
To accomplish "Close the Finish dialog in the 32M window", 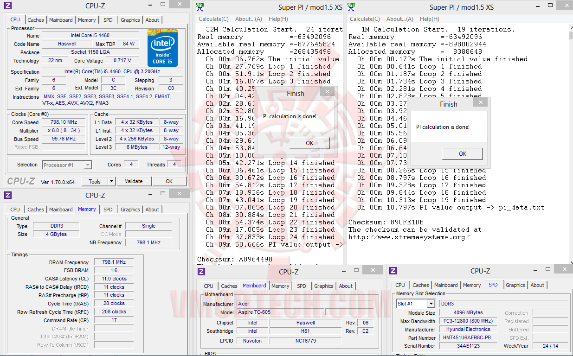I will click(328, 92).
